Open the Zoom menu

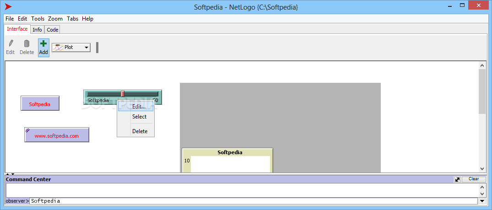coord(55,19)
